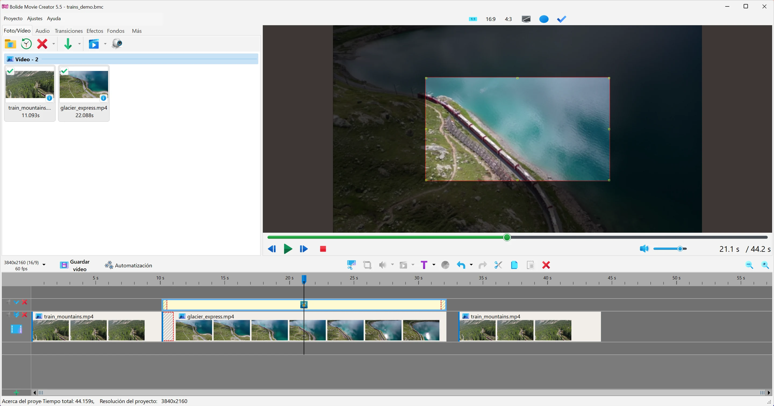
Task: Click the clapperboard video speed icon
Action: pyautogui.click(x=403, y=265)
